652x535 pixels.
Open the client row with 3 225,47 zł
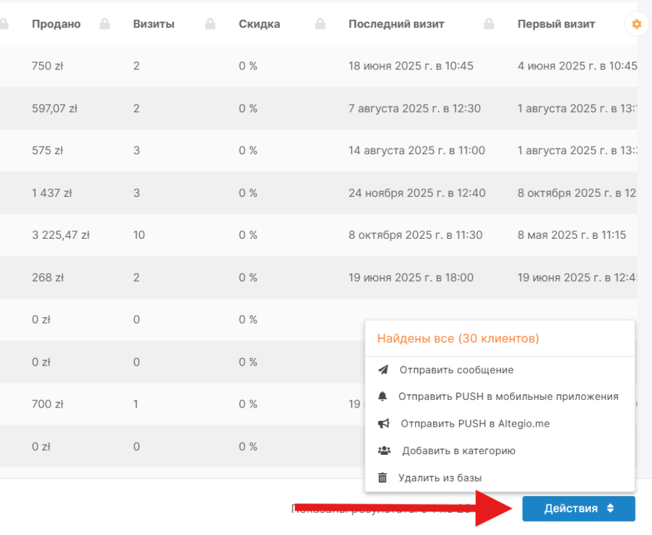click(x=60, y=235)
